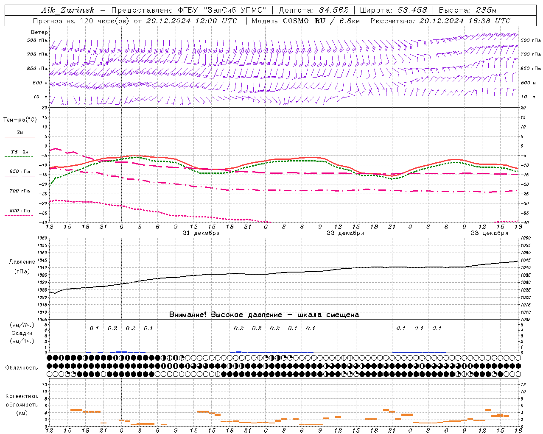
Task: Click the "(гПа)" pressure unit label
Action: tap(22, 271)
